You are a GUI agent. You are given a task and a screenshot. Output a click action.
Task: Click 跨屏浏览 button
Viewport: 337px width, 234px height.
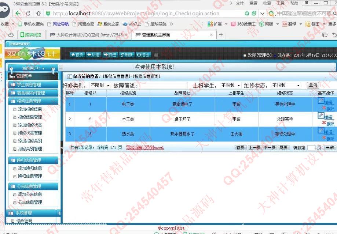(31, 35)
